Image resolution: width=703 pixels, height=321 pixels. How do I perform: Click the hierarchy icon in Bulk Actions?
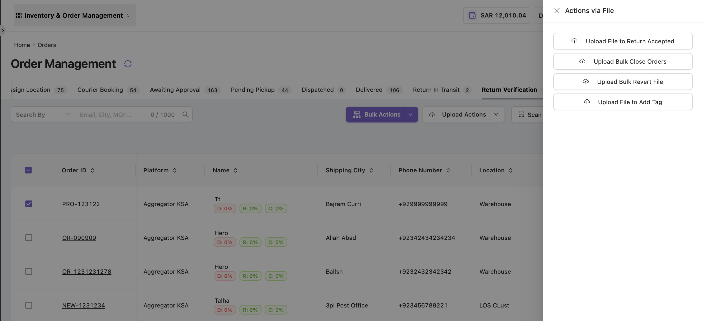tap(357, 114)
